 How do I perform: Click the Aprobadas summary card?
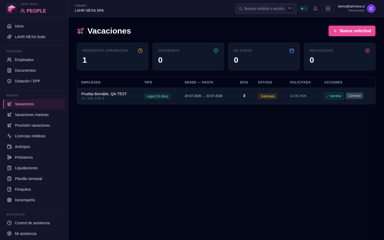pyautogui.click(x=188, y=57)
